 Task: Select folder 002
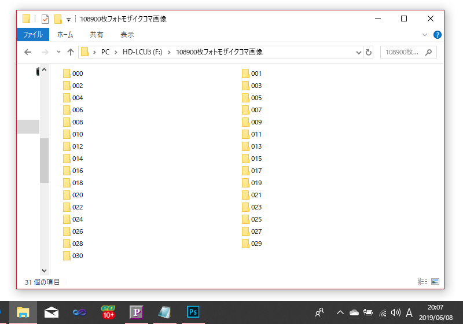[73, 86]
